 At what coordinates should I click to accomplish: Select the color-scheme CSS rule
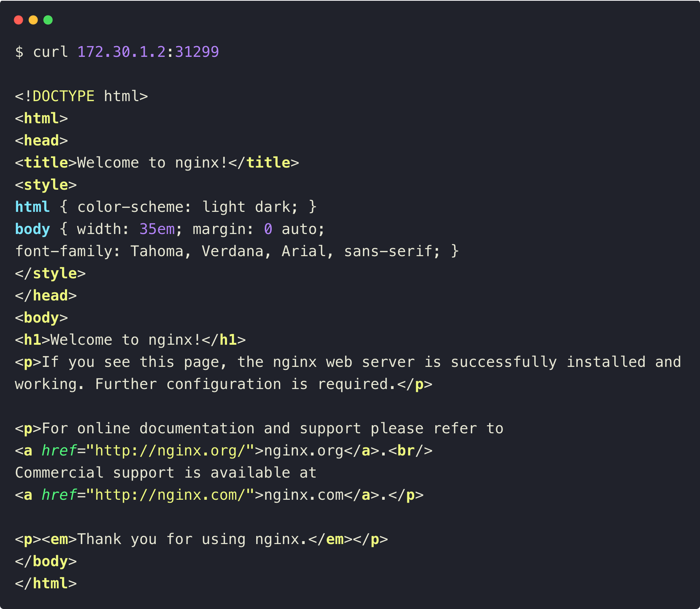pos(166,206)
